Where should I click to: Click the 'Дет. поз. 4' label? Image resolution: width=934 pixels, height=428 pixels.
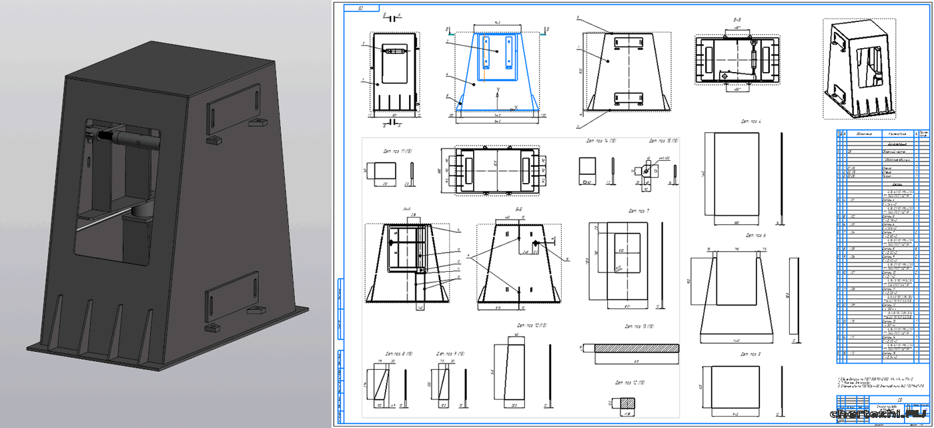[x=751, y=122]
